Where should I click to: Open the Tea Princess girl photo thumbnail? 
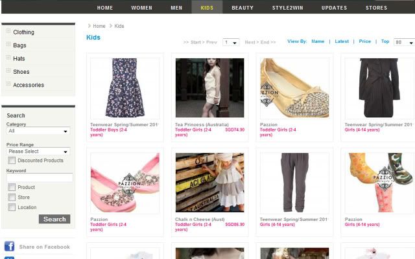[210, 88]
